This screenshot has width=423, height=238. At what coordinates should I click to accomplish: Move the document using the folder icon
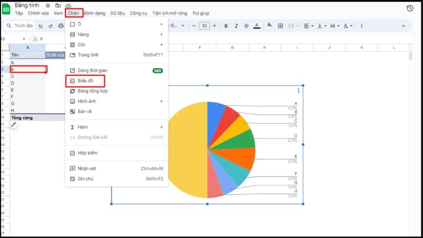(x=58, y=5)
